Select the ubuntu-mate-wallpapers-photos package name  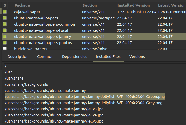43,43
